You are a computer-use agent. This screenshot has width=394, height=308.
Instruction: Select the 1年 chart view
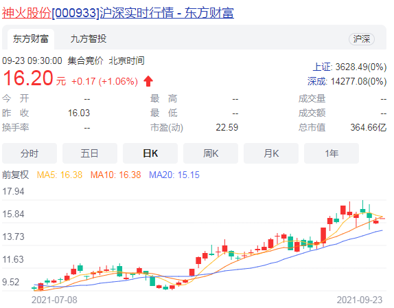click(332, 153)
